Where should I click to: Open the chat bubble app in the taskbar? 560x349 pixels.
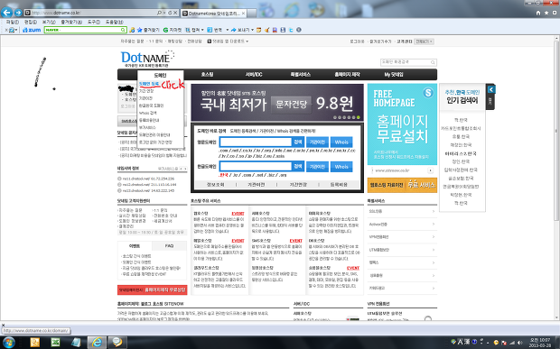pyautogui.click(x=117, y=342)
